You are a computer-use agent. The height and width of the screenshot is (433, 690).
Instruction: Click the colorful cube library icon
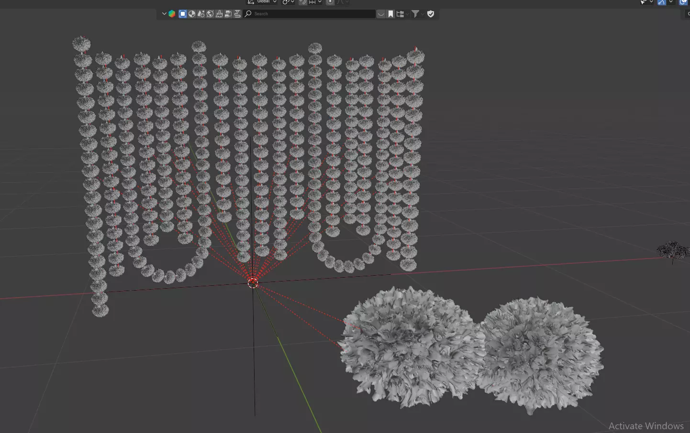click(172, 14)
